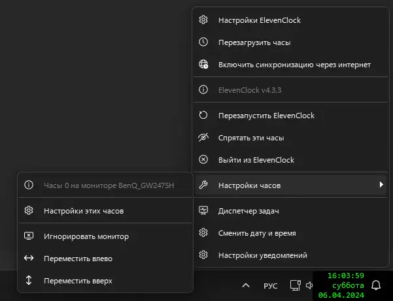Viewport: 393px width, 301px height.
Task: Open the РУС input language switcher
Action: (x=271, y=285)
